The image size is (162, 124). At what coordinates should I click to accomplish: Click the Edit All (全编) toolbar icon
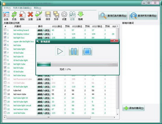(x=39, y=16)
